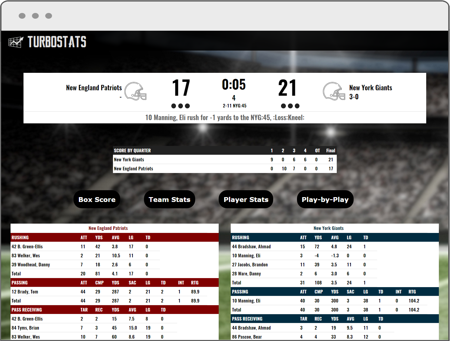Click the New York Giants stats table title
The width and height of the screenshot is (450, 341).
coord(329,228)
